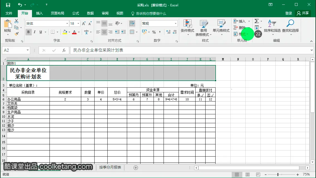Screen dimensions: 316x178
Task: Toggle Wrap Text
Action: (x=132, y=23)
